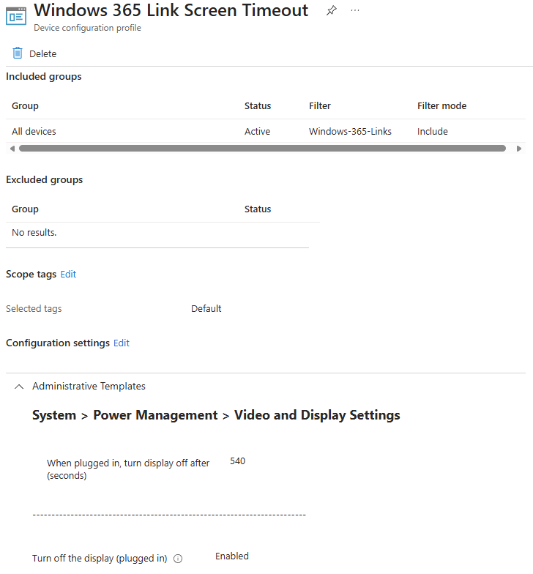Click the Filter column header
Screen dimensions: 533x574
point(320,106)
